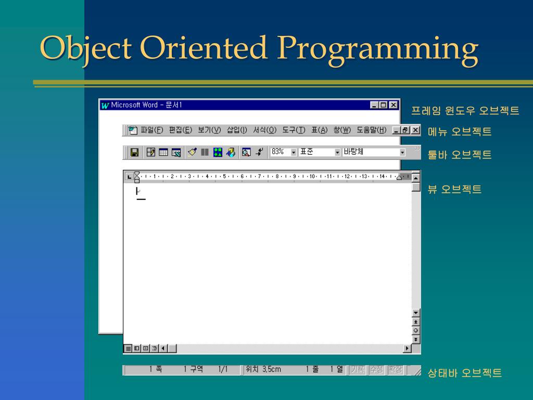Viewport: 533px width, 400px height.
Task: Click the Insert Excel Worksheet icon
Action: click(176, 153)
